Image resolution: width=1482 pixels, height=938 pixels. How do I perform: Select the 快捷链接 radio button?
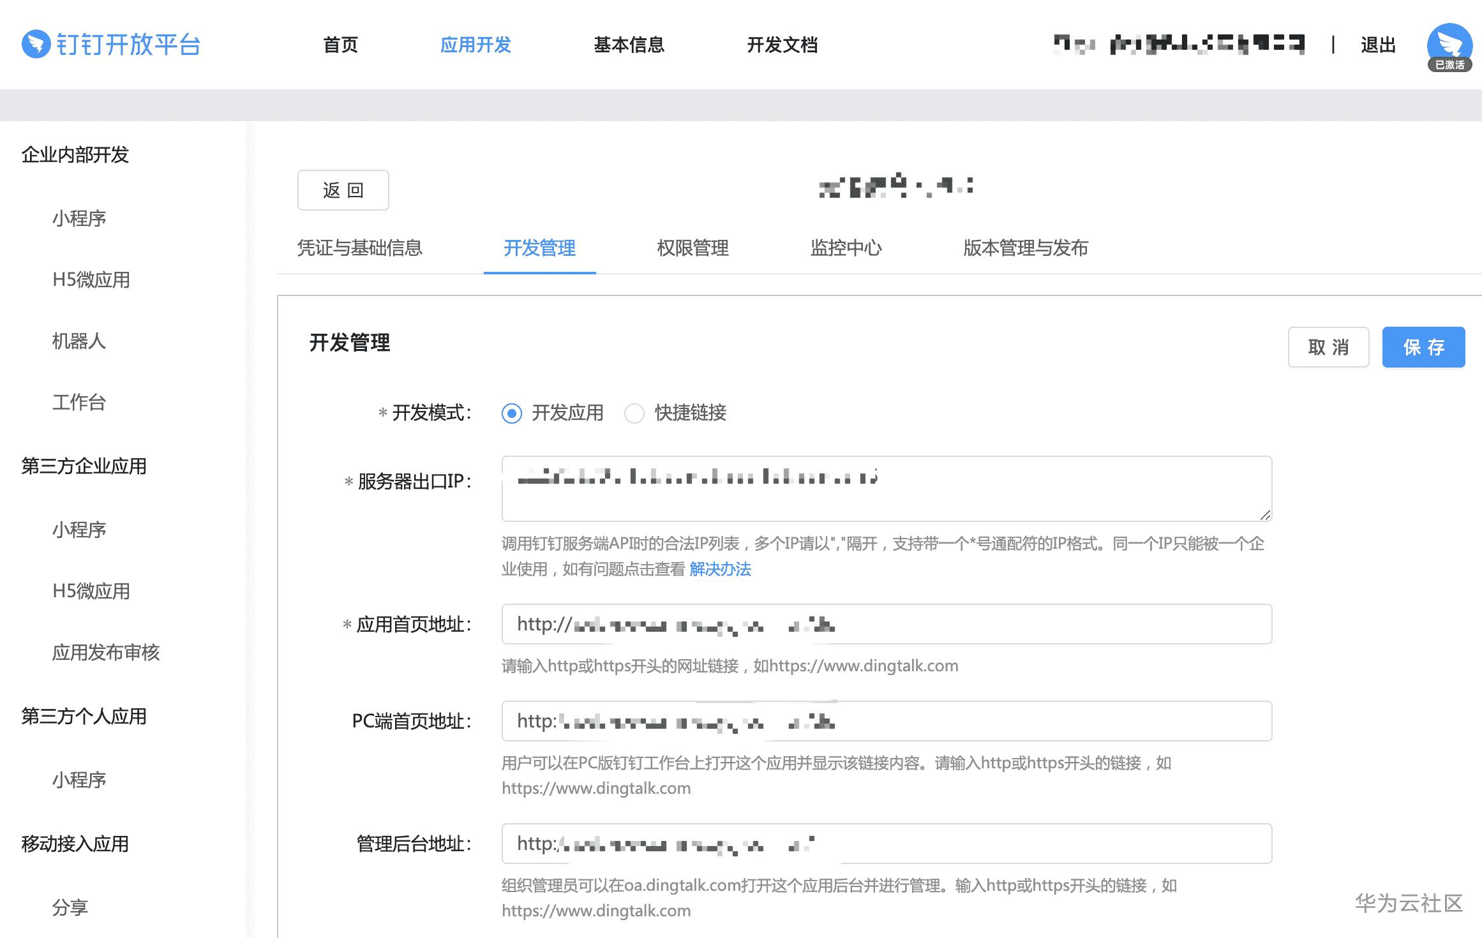click(x=634, y=413)
